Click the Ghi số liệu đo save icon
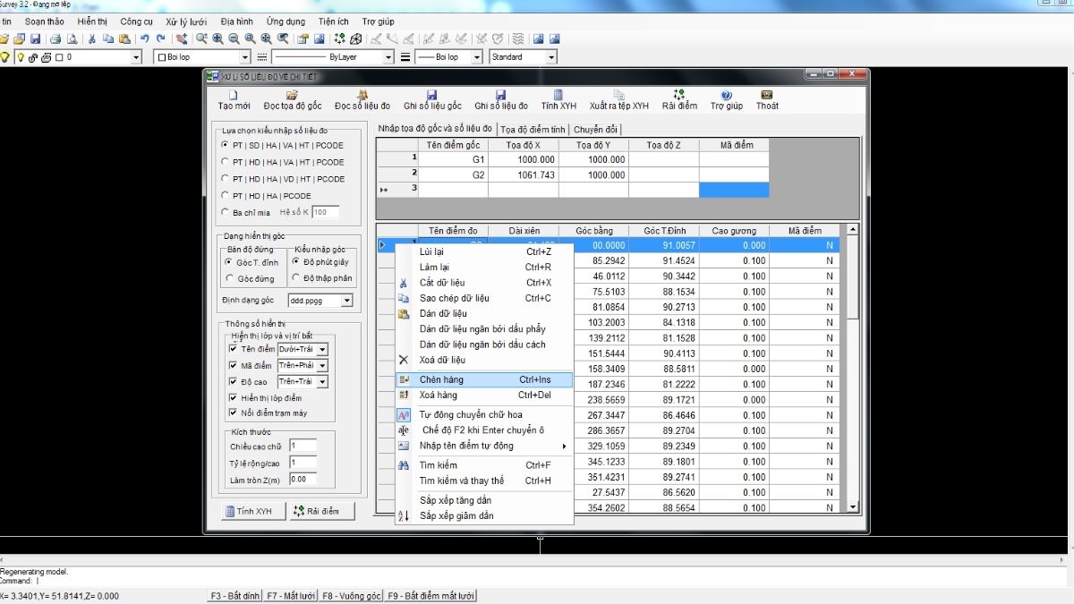Viewport: 1074px width, 604px height. pos(500,95)
